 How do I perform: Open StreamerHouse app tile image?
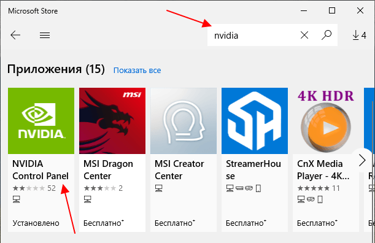[255, 121]
